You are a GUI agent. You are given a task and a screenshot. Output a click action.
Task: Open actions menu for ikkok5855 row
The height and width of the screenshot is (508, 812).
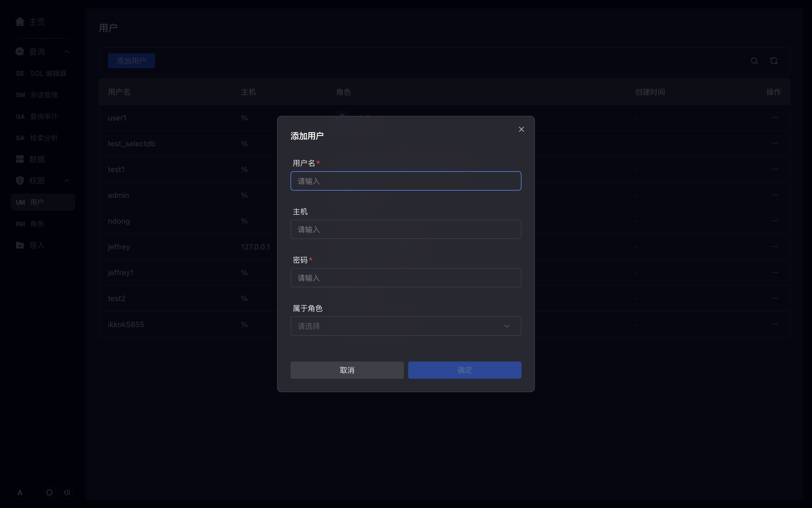coord(775,324)
